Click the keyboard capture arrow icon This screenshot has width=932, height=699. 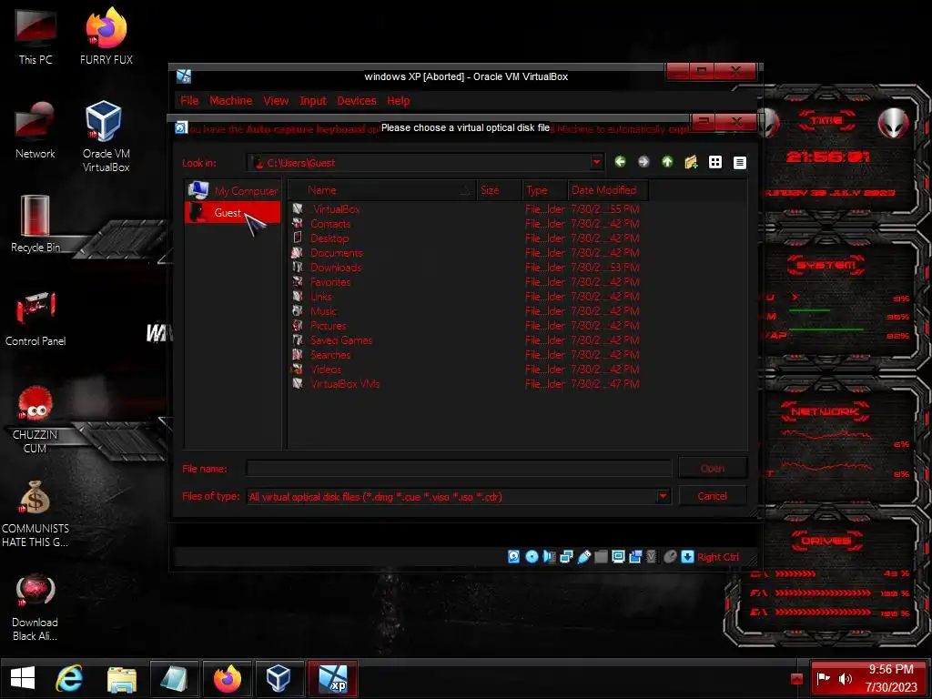(x=687, y=556)
